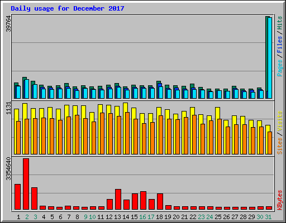Click the day 11 axis label
This screenshot has height=223, width=286.
click(x=101, y=217)
